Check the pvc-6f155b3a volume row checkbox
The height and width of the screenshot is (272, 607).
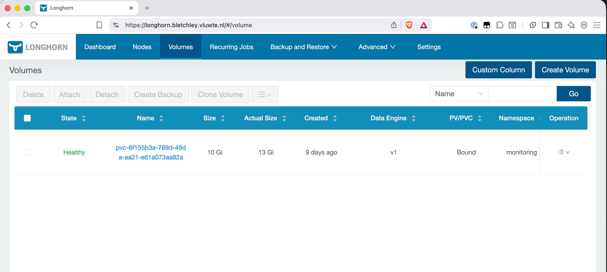point(27,152)
